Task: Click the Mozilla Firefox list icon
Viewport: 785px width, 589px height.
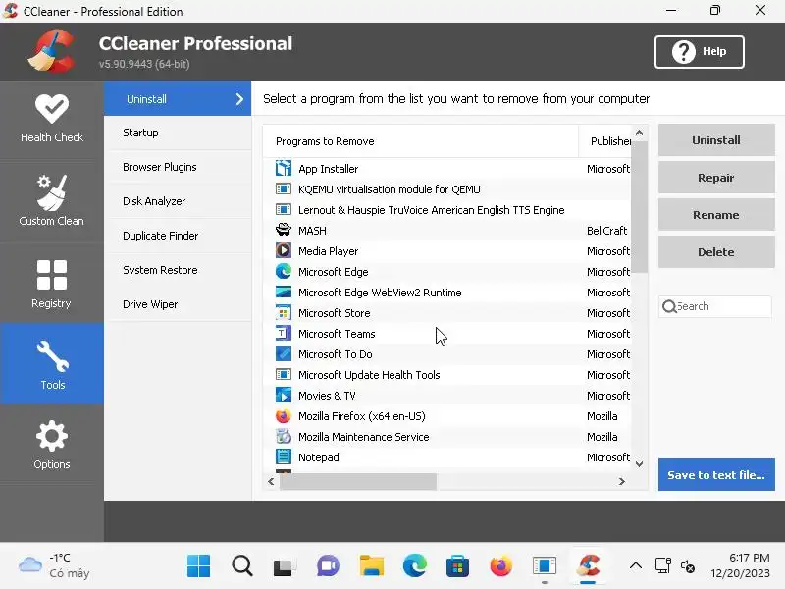Action: click(x=284, y=415)
